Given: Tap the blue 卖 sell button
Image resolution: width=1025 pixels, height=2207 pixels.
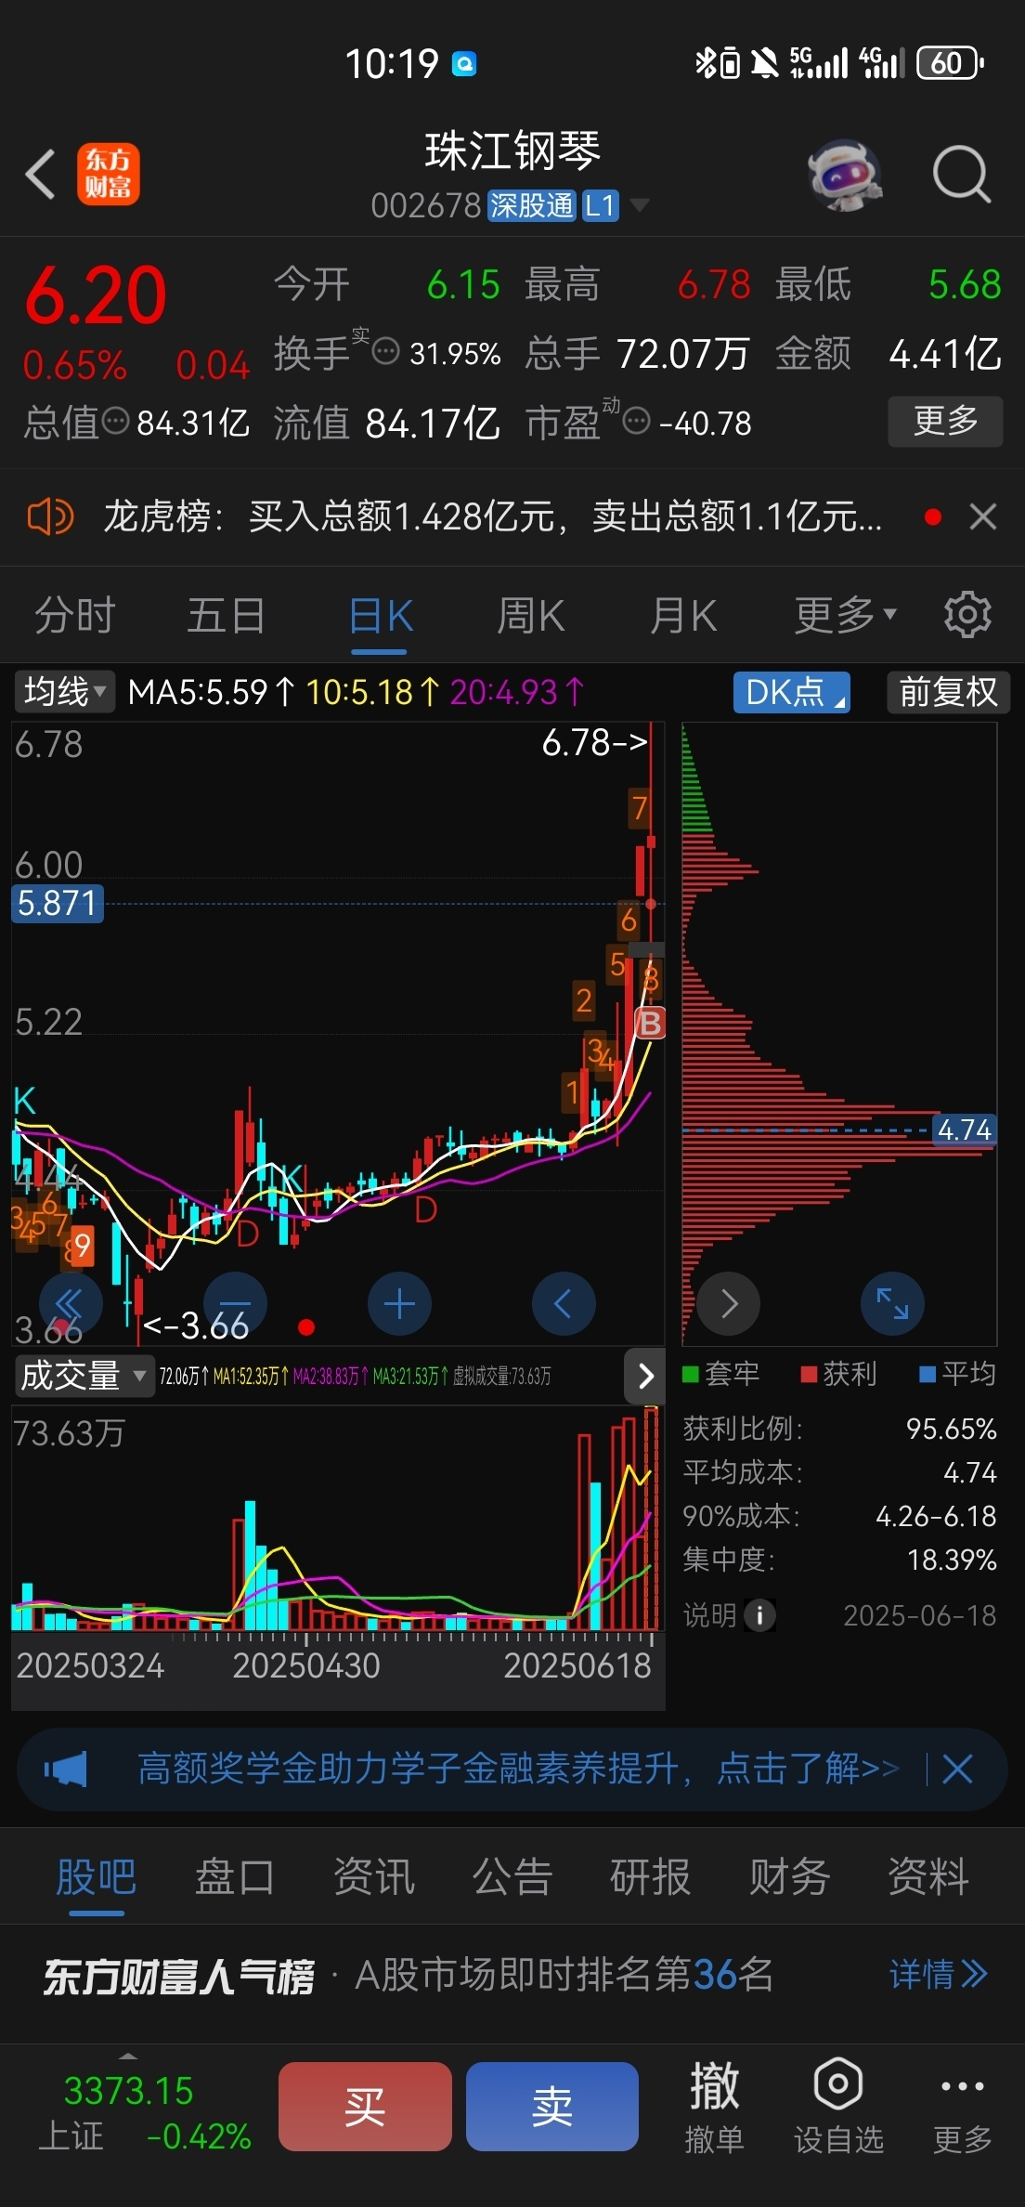Looking at the screenshot, I should pyautogui.click(x=552, y=2107).
